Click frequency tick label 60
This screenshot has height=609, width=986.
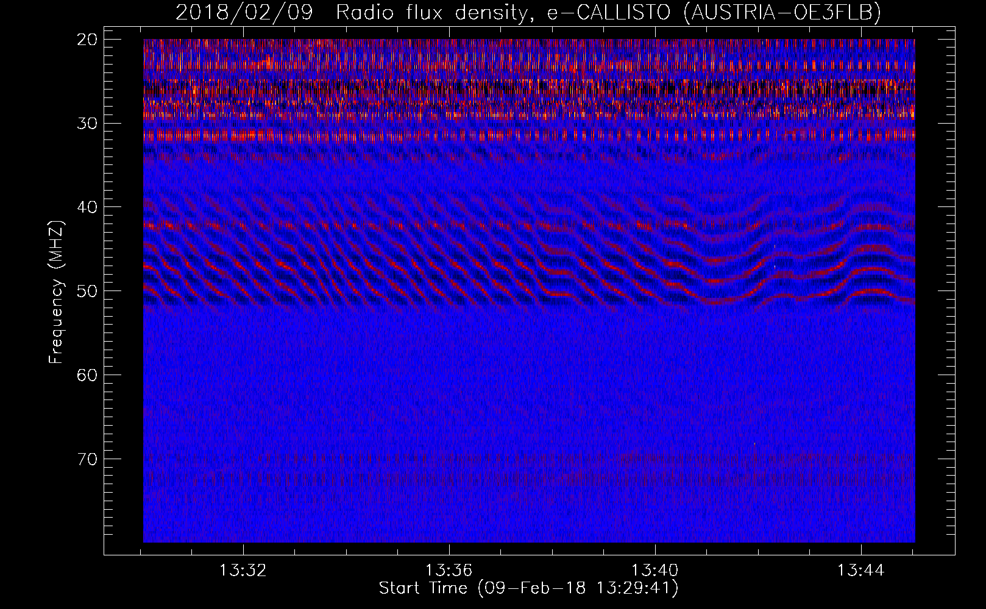[x=87, y=375]
